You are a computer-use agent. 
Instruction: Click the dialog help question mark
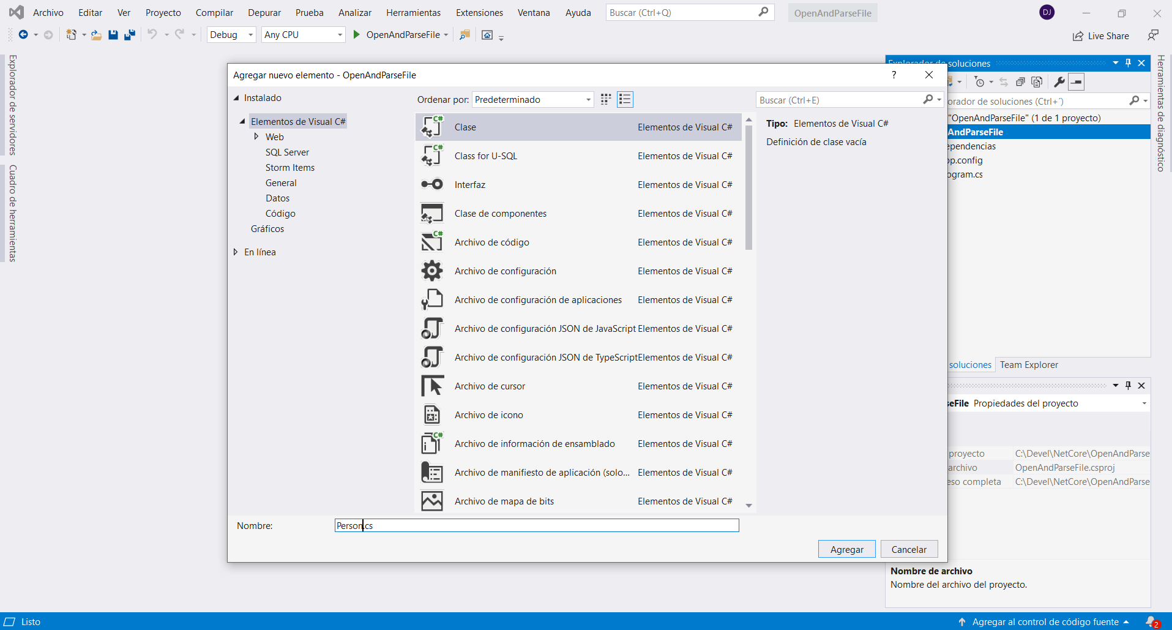click(x=894, y=75)
